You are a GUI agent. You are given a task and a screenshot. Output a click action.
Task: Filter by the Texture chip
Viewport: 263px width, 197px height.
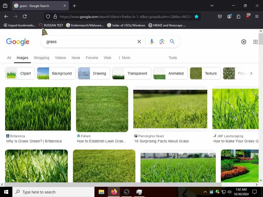205,73
